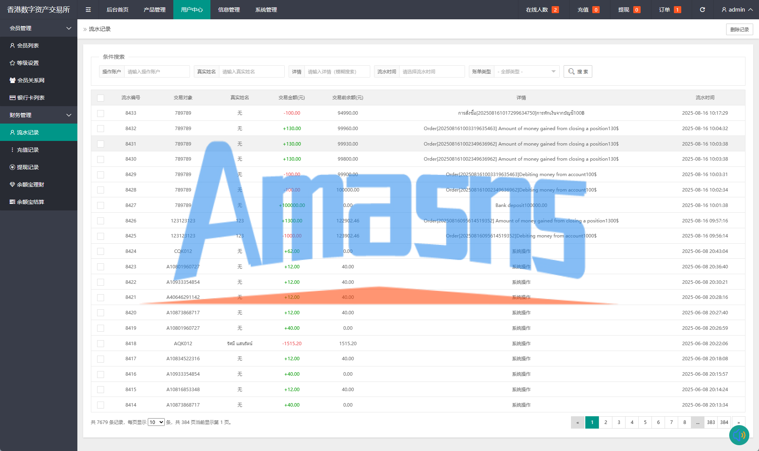Click the floating sound icon bottom right
The image size is (759, 451).
tap(739, 435)
